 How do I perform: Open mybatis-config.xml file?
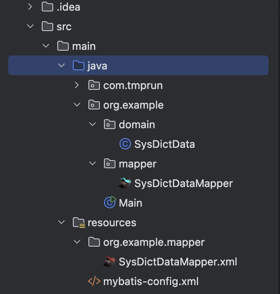point(151,282)
